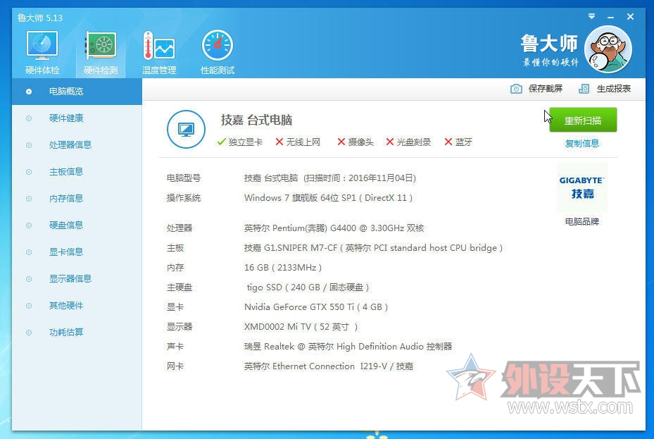
Task: Select the 硬件检测 hardware detection icon
Action: point(101,53)
